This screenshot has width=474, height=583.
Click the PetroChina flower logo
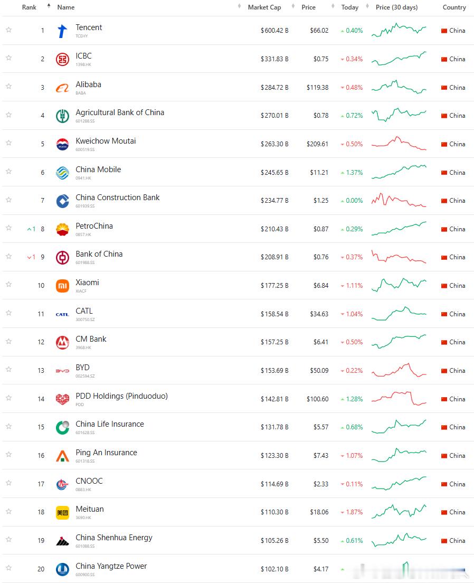click(x=62, y=229)
